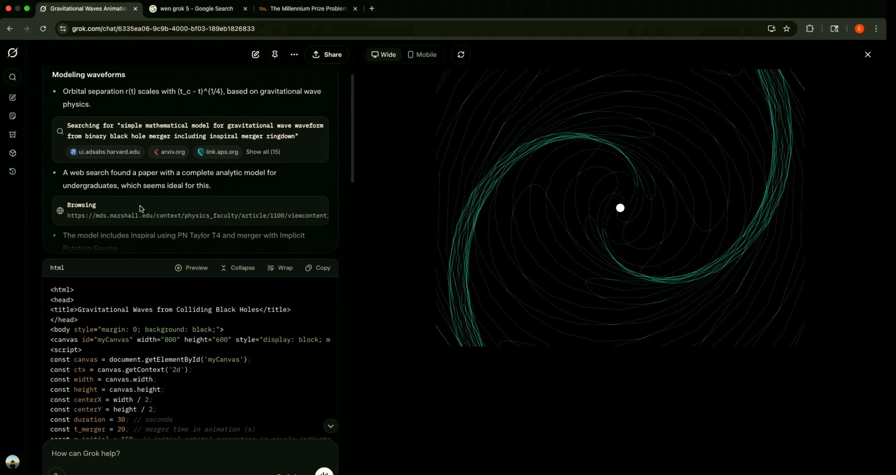Click the grok.com address bar URL
Viewport: 896px width, 475px height.
click(x=163, y=29)
